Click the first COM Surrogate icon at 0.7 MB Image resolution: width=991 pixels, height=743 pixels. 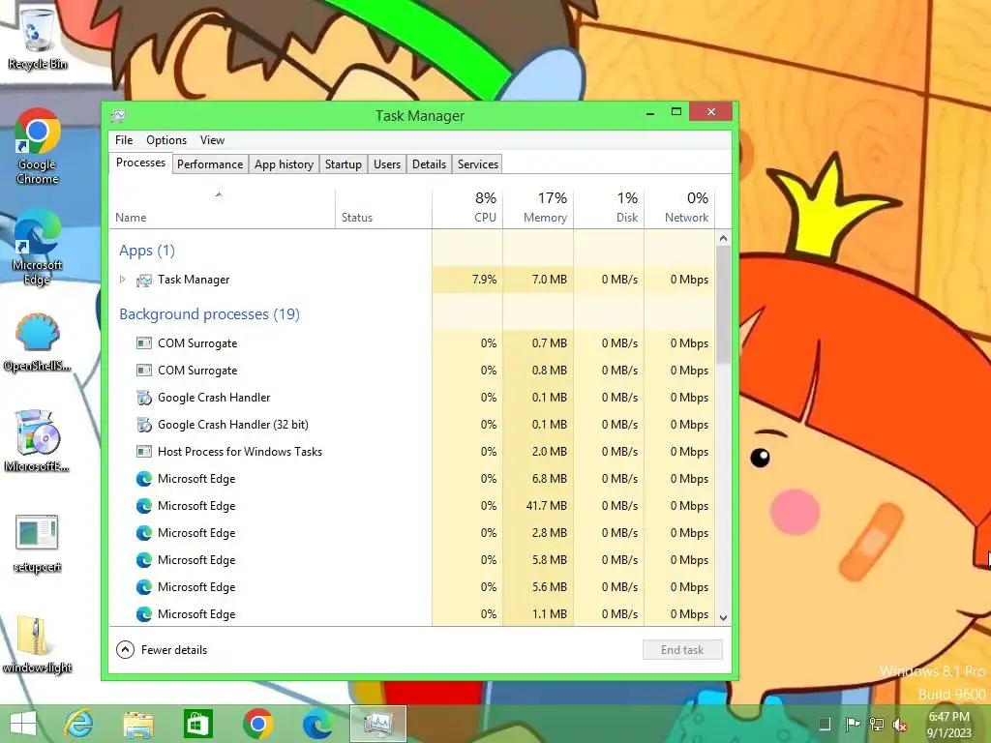click(144, 343)
